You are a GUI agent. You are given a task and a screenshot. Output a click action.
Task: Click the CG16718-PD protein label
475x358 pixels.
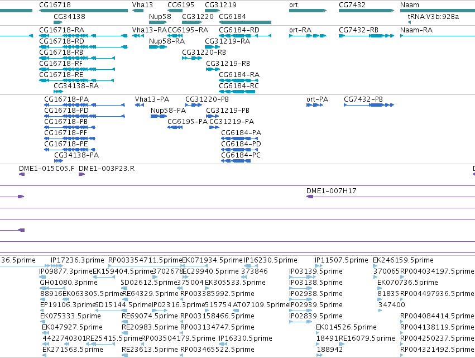pos(66,111)
